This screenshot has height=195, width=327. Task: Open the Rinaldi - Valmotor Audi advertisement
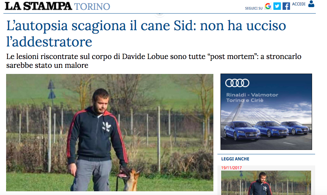pyautogui.click(x=266, y=112)
